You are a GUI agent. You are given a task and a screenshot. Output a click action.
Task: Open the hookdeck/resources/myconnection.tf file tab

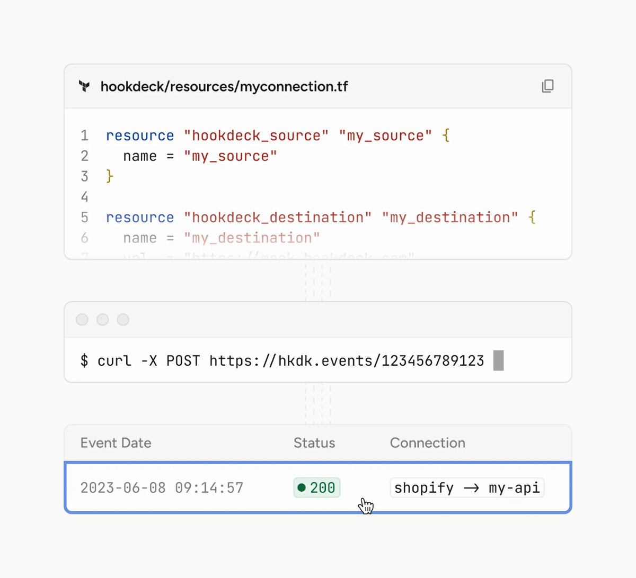pyautogui.click(x=224, y=86)
